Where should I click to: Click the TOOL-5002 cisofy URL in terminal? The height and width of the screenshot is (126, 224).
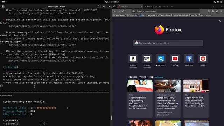click(42, 26)
